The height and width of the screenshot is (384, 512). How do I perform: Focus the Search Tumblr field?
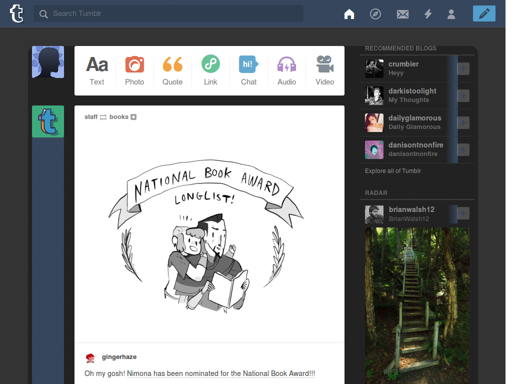click(x=168, y=13)
